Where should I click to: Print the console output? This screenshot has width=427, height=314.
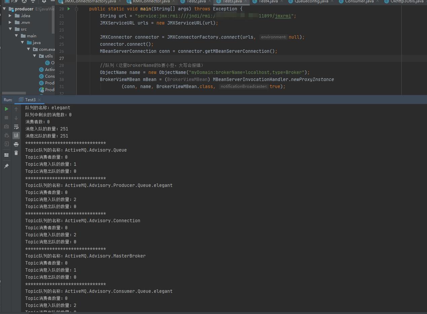point(16,144)
